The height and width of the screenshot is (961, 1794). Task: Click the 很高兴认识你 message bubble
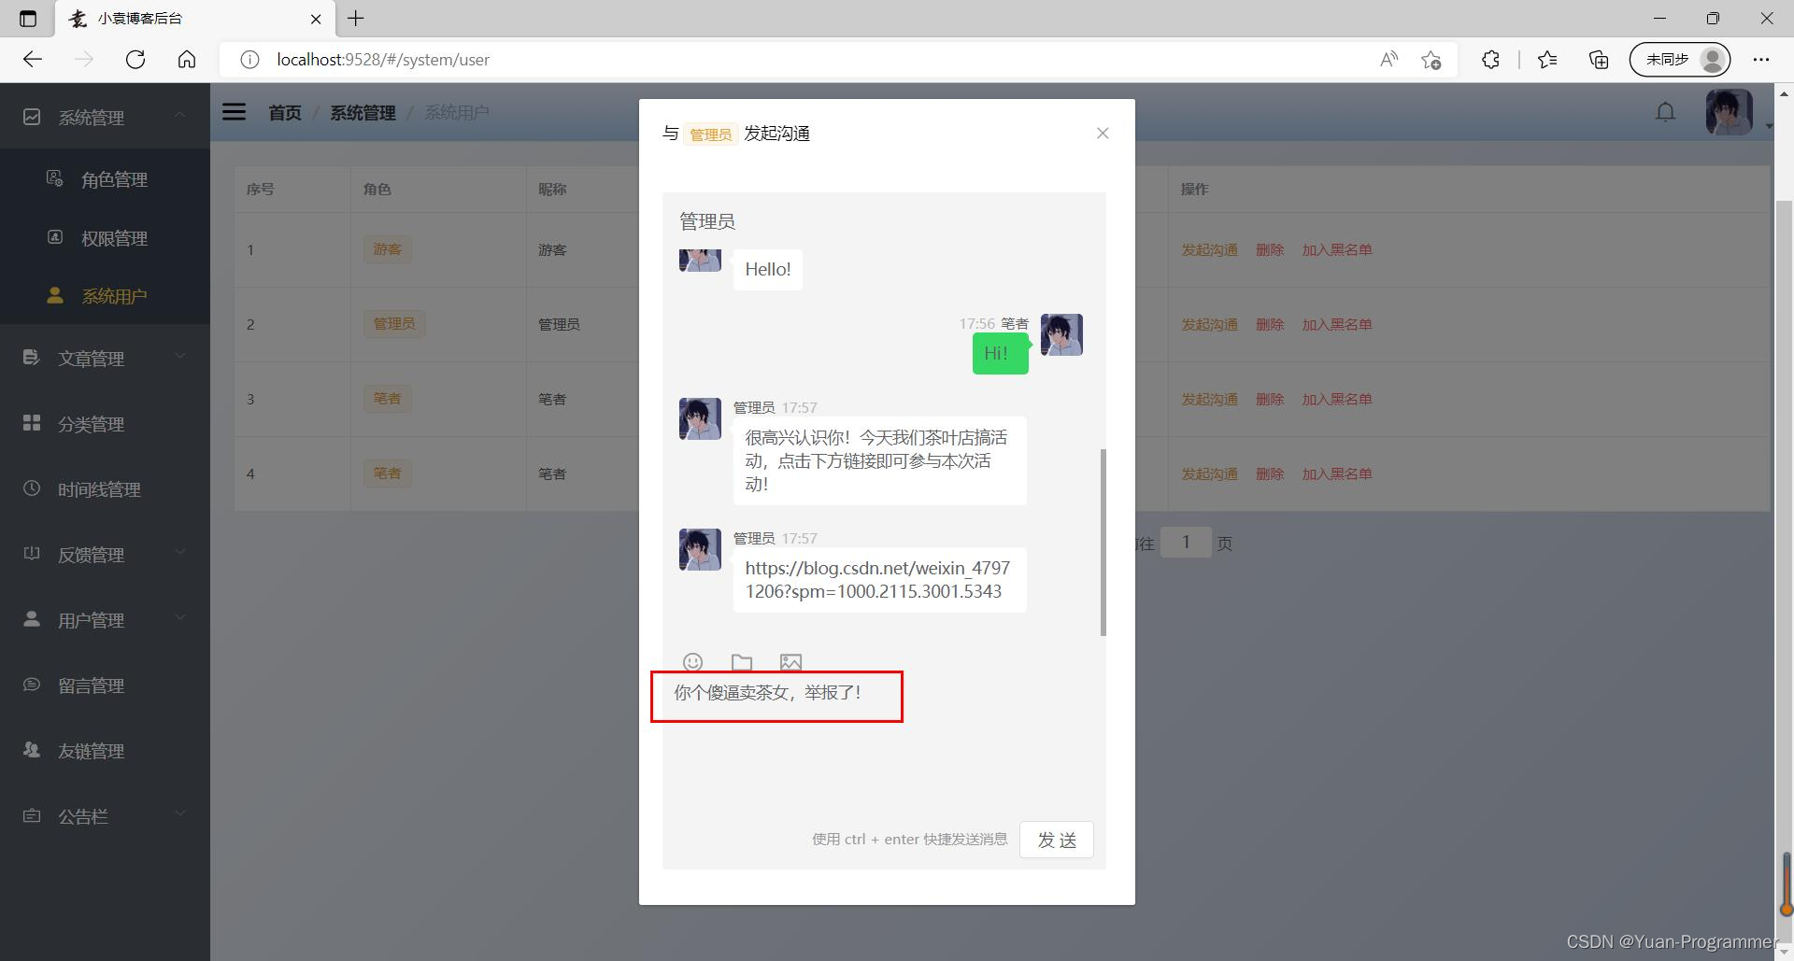tap(879, 460)
